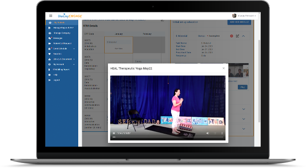Screen dimensions: 306x168
Task: Mute the video with the speaker icon
Action: tap(208, 133)
